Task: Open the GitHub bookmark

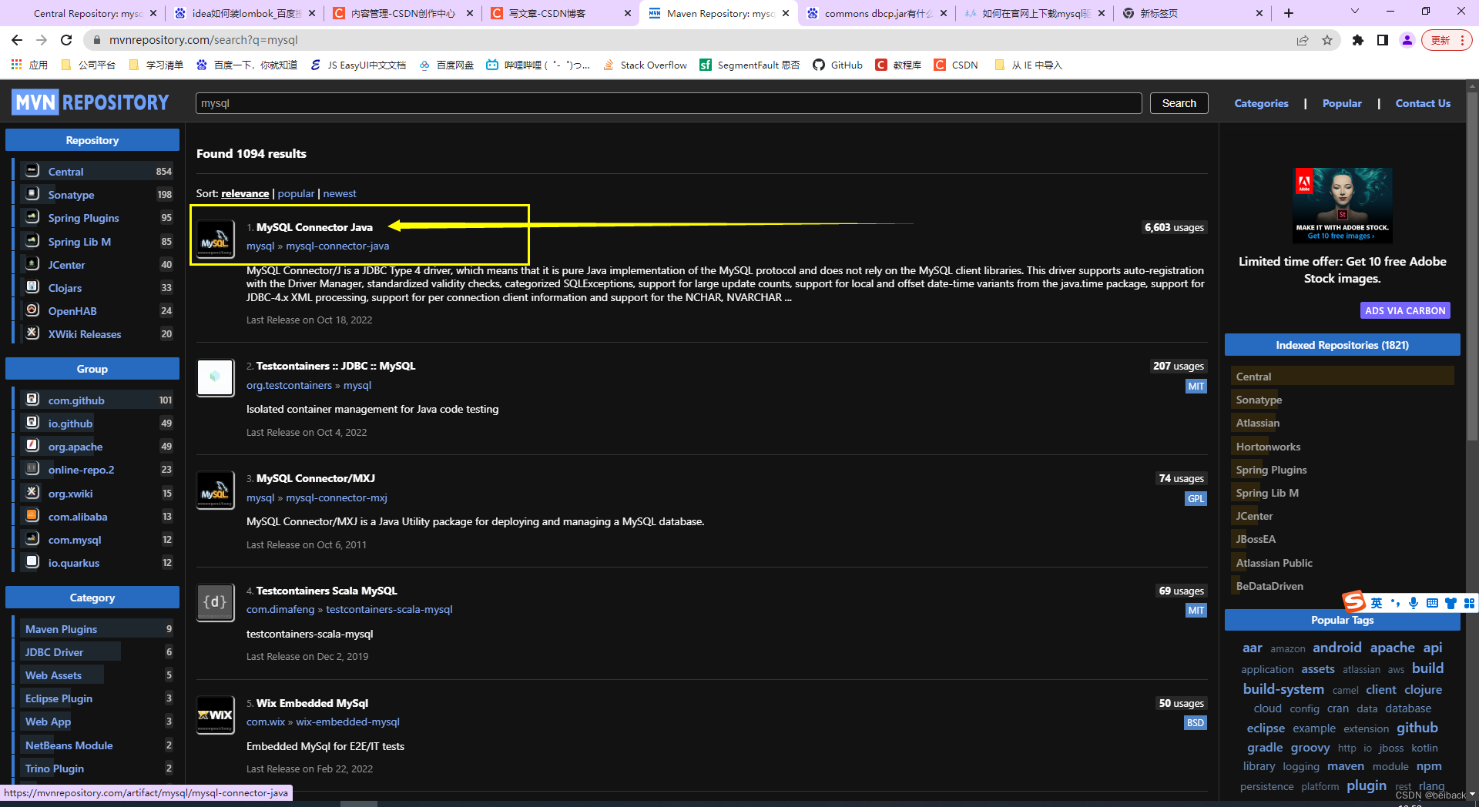Action: tap(838, 65)
